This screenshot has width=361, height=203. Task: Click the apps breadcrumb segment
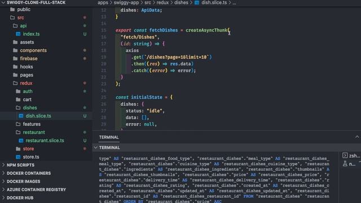(x=103, y=2)
